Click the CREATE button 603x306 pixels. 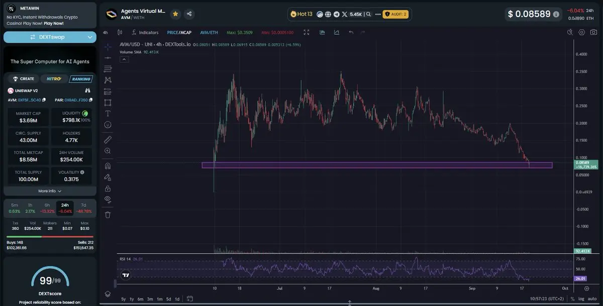24,79
